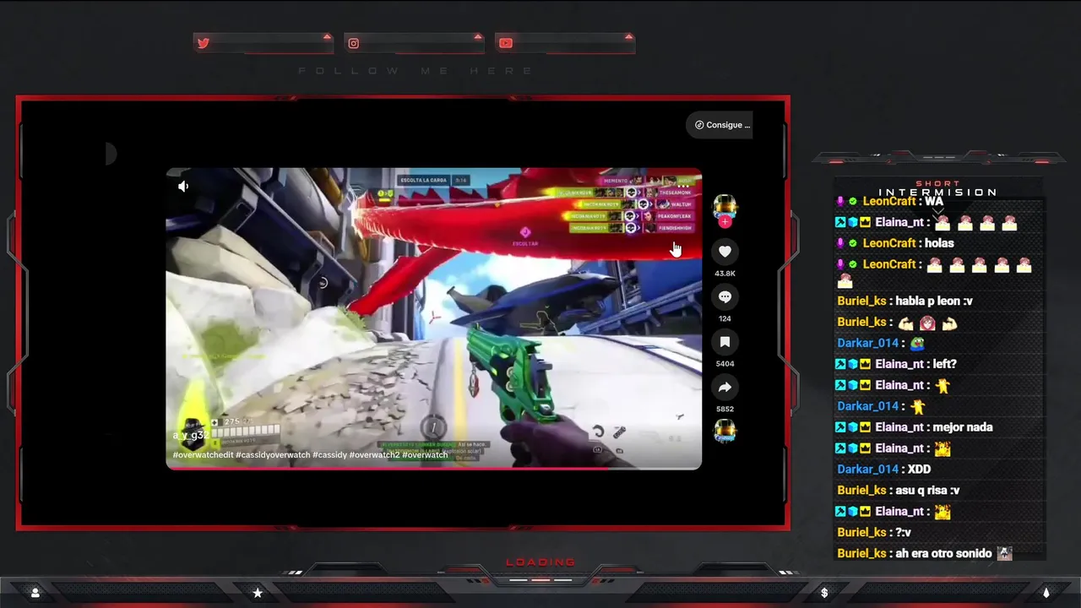
Task: Open the #cassidyoverwatch hashtag
Action: pos(273,455)
